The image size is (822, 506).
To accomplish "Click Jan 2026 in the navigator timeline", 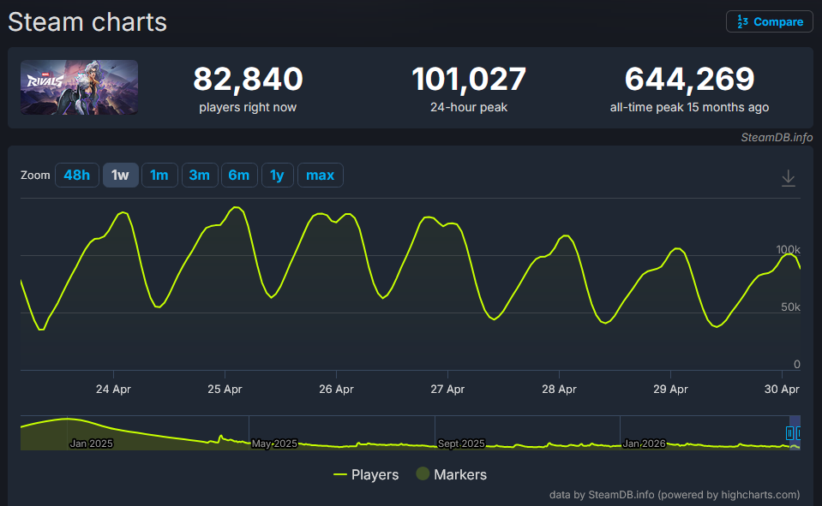I will click(645, 443).
